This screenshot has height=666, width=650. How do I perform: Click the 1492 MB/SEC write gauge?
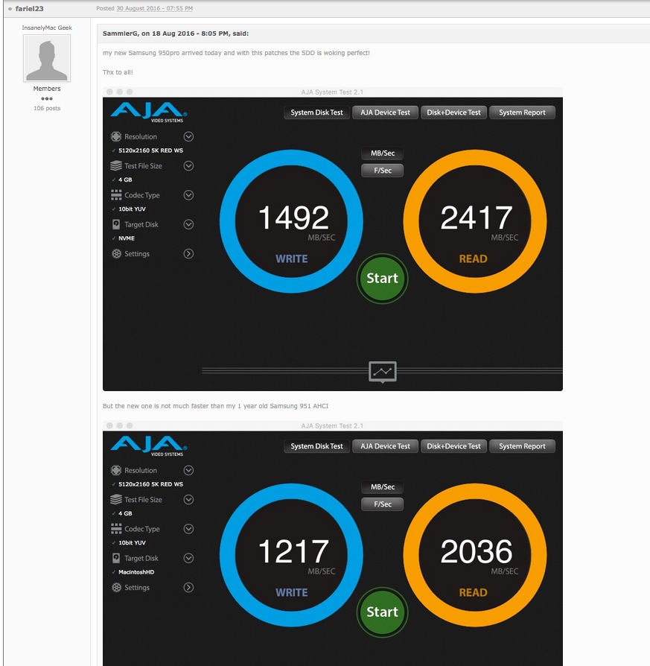click(x=291, y=221)
